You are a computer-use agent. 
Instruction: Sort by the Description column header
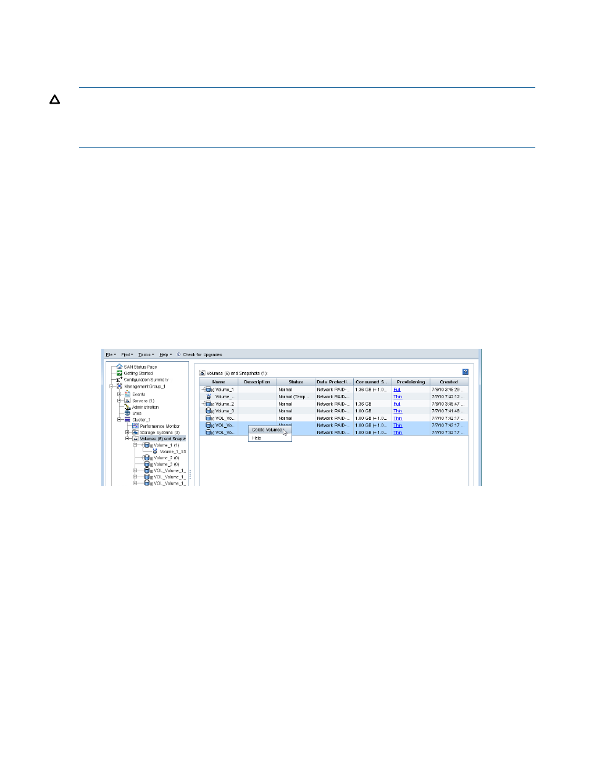click(x=257, y=382)
